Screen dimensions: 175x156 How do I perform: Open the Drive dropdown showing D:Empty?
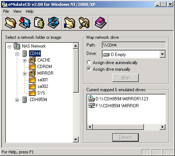pos(163,54)
